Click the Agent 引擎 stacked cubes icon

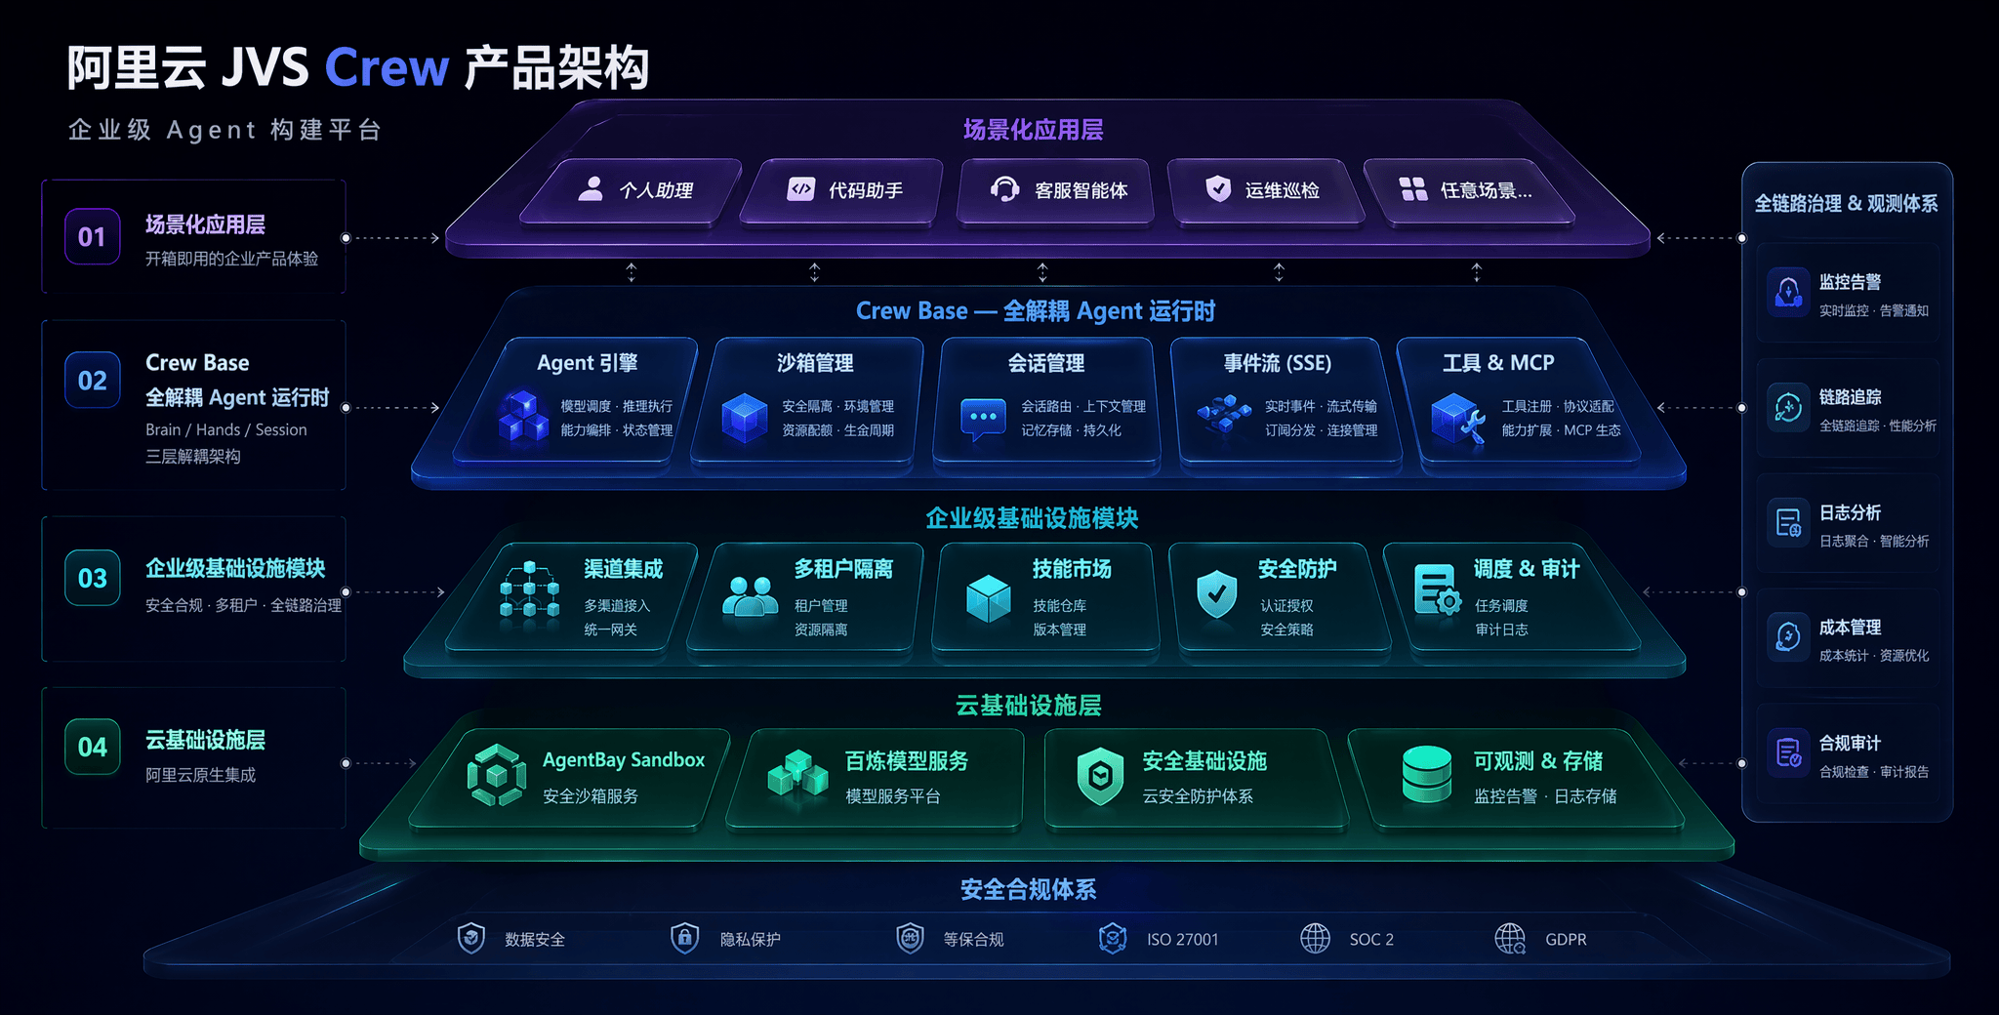pyautogui.click(x=523, y=418)
